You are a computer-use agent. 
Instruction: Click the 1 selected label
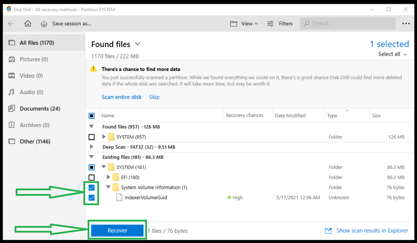point(389,44)
